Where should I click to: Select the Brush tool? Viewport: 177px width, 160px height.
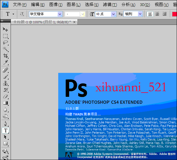point(5,77)
